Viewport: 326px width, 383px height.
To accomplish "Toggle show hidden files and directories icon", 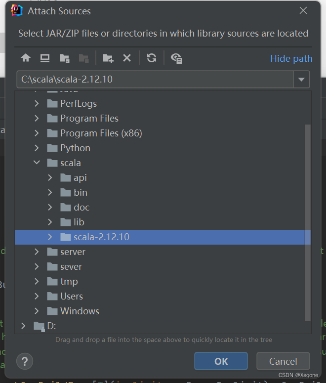I will tap(176, 58).
